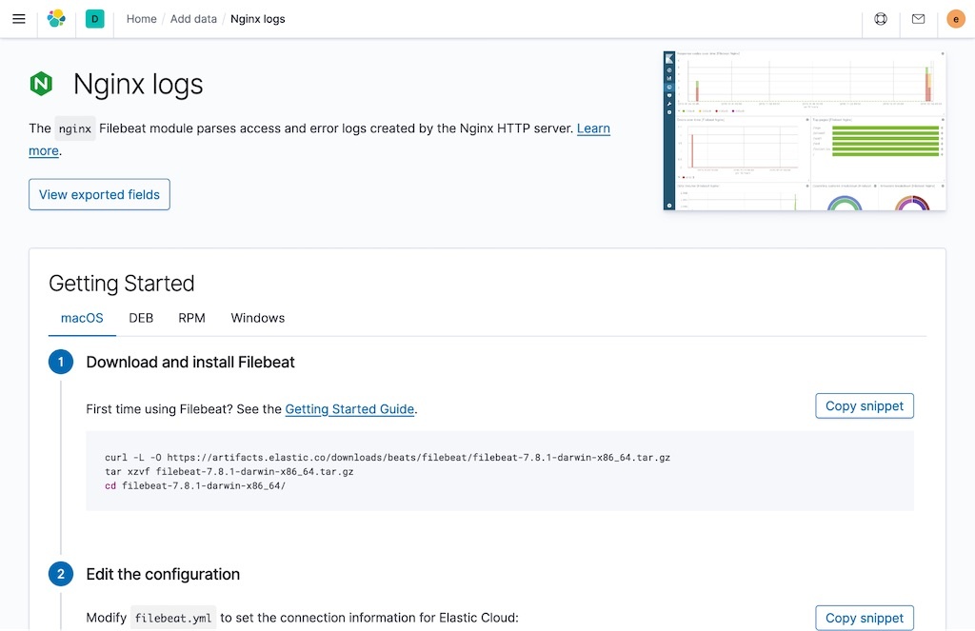Click the Elastic logo
975x631 pixels.
coord(57,19)
